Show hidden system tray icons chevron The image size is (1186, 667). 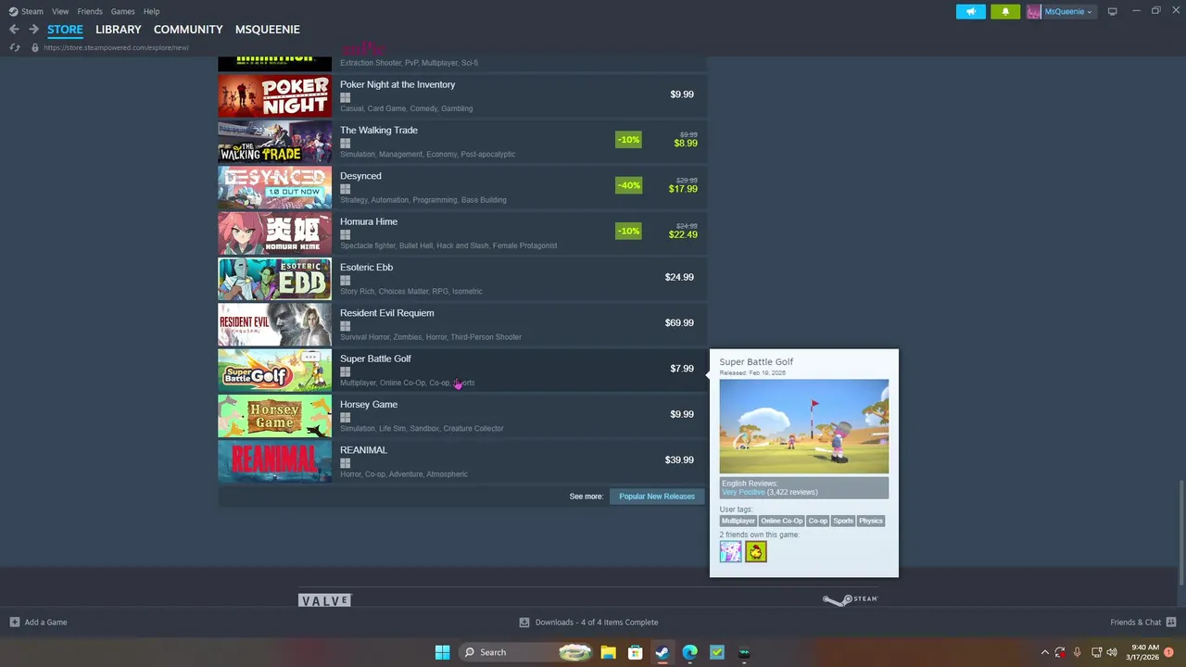tap(1045, 652)
